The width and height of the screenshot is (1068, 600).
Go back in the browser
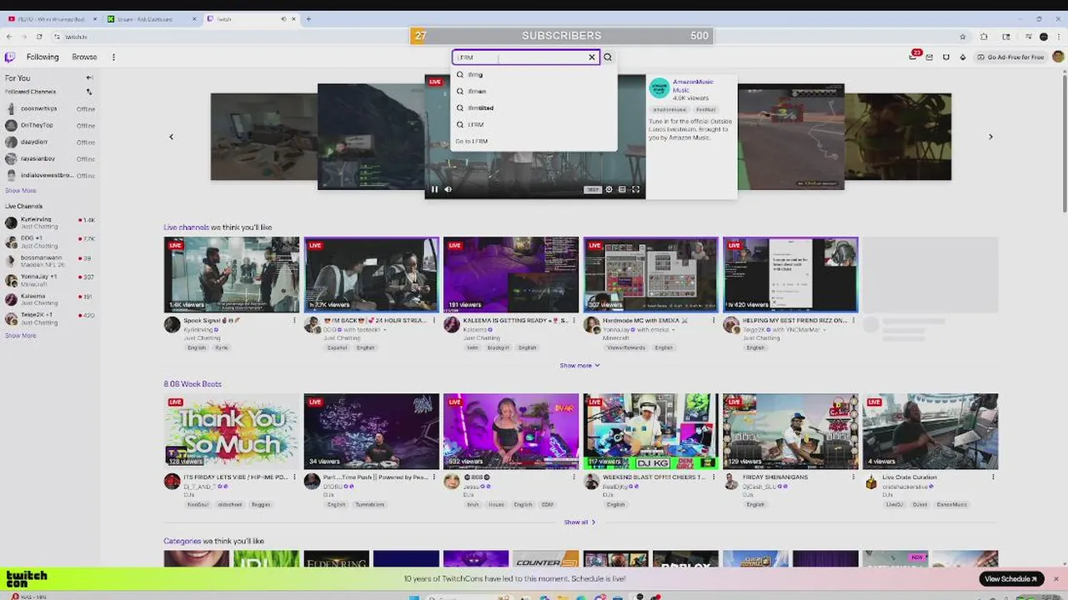[9, 37]
